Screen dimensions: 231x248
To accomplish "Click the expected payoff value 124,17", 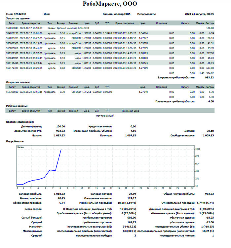I will tap(132, 198).
